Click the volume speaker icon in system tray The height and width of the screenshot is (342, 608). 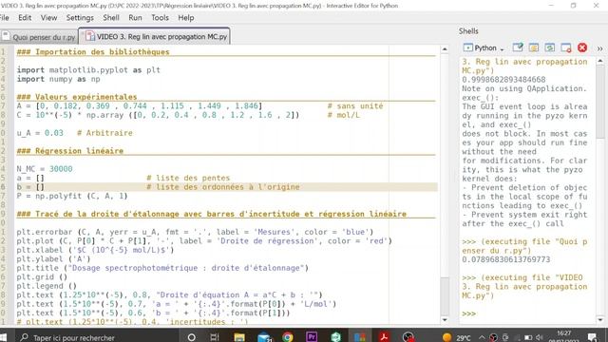coord(540,337)
